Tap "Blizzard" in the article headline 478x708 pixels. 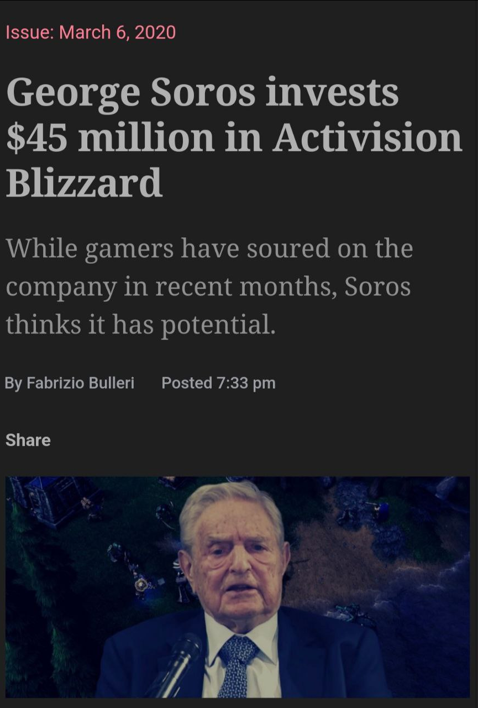(x=84, y=183)
